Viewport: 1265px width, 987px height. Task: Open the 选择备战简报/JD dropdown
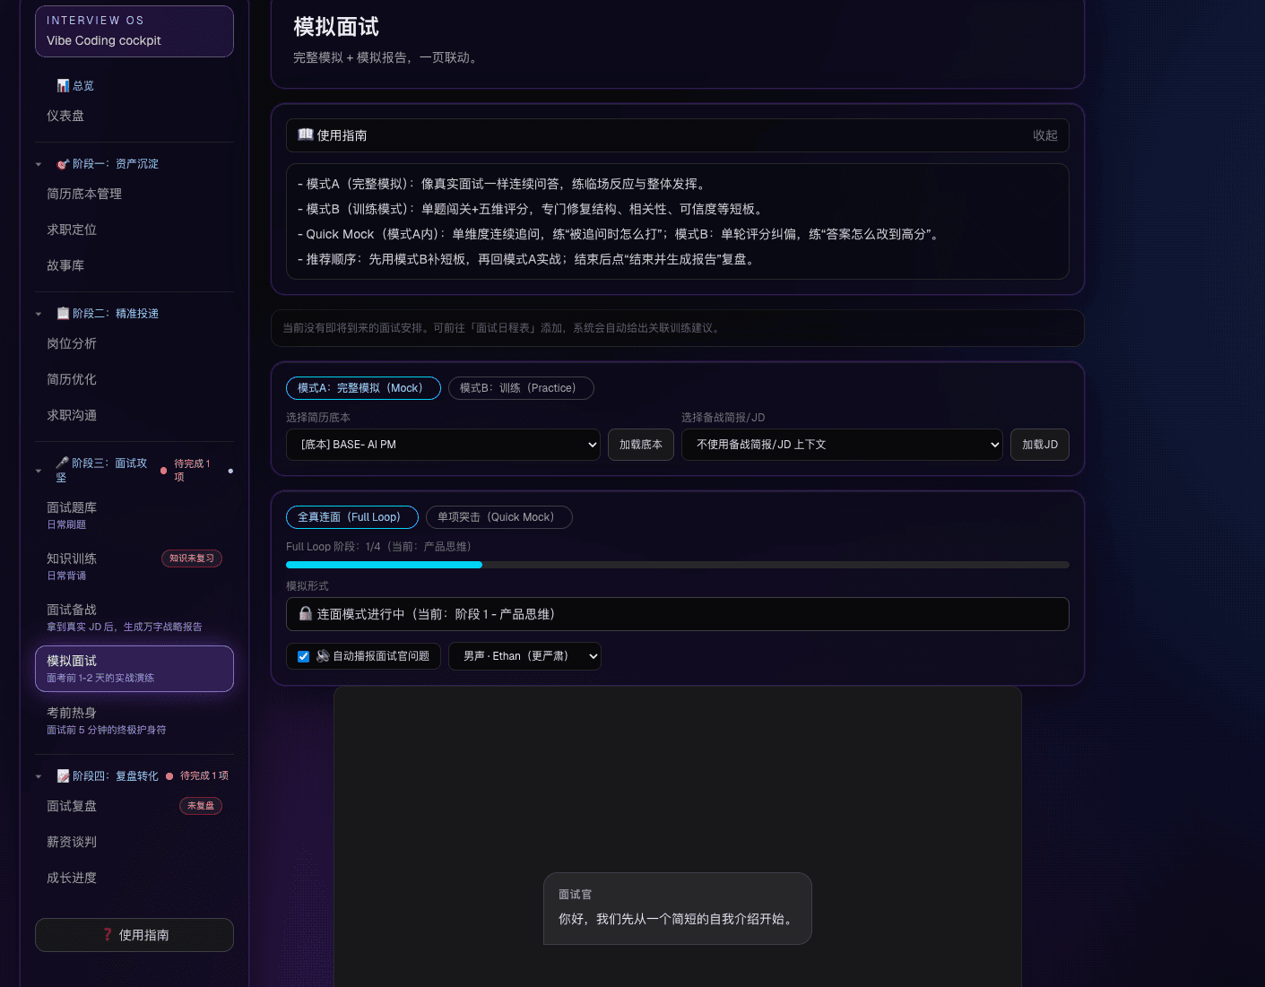coord(842,445)
